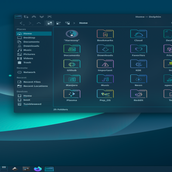
Task: Click the pin icon in the title bar
Action: [x=26, y=17]
